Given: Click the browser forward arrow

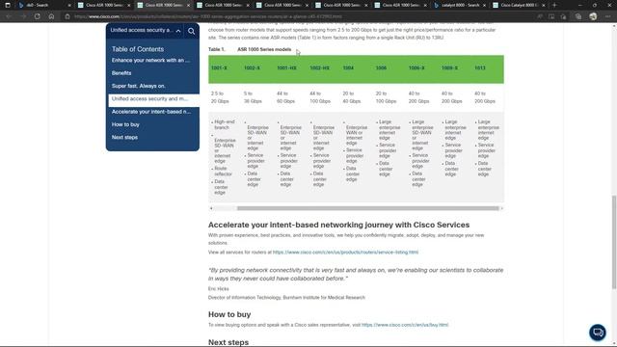Looking at the screenshot, I should (23, 16).
